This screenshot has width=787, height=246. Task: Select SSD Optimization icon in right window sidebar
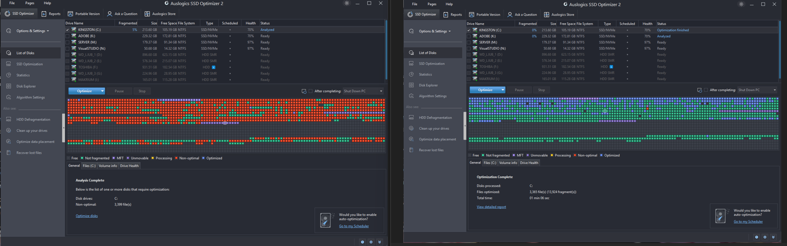click(411, 64)
